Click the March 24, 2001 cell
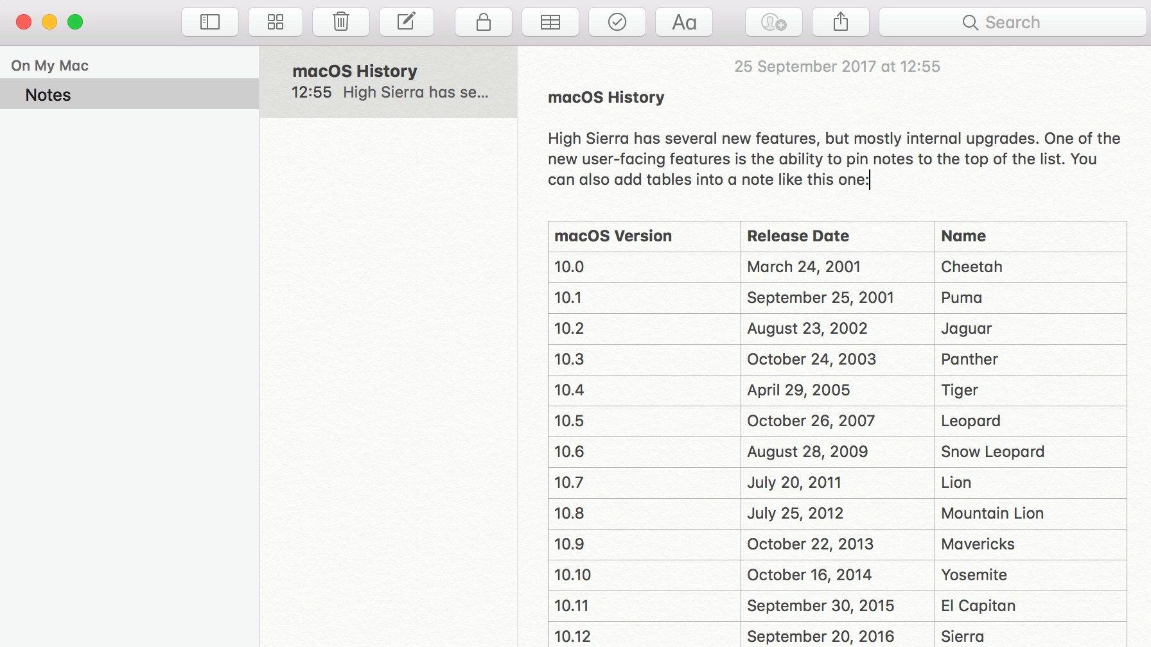This screenshot has width=1151, height=647. 838,267
